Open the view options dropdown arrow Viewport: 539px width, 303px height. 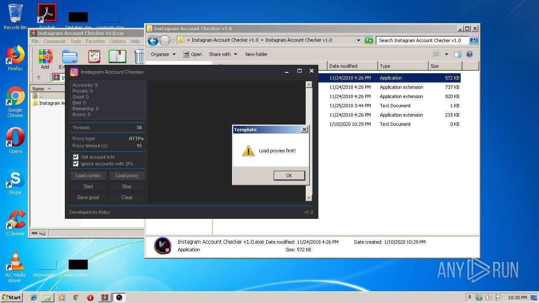(446, 54)
